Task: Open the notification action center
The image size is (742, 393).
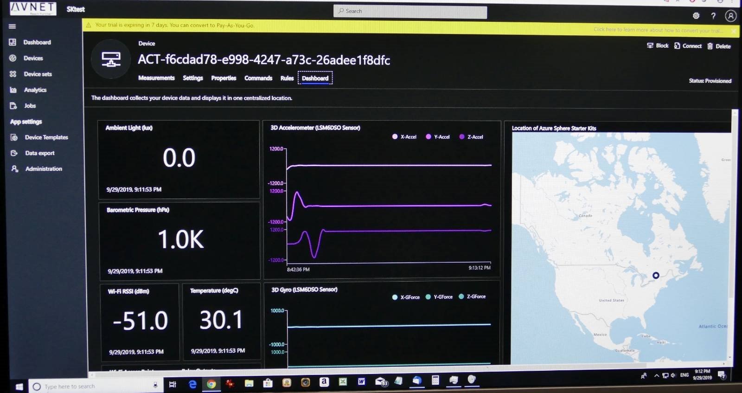Action: pos(722,375)
